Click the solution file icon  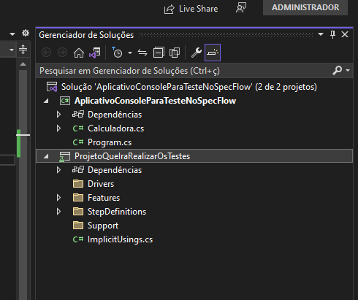(x=52, y=87)
